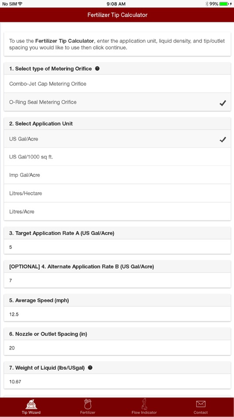Choose Litres/Hectare application unit

coord(117,193)
